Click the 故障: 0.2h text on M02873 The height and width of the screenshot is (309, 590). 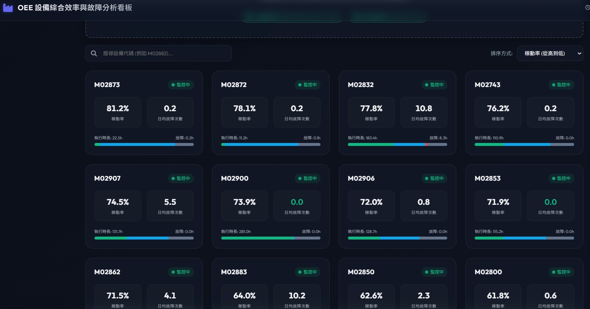point(185,138)
